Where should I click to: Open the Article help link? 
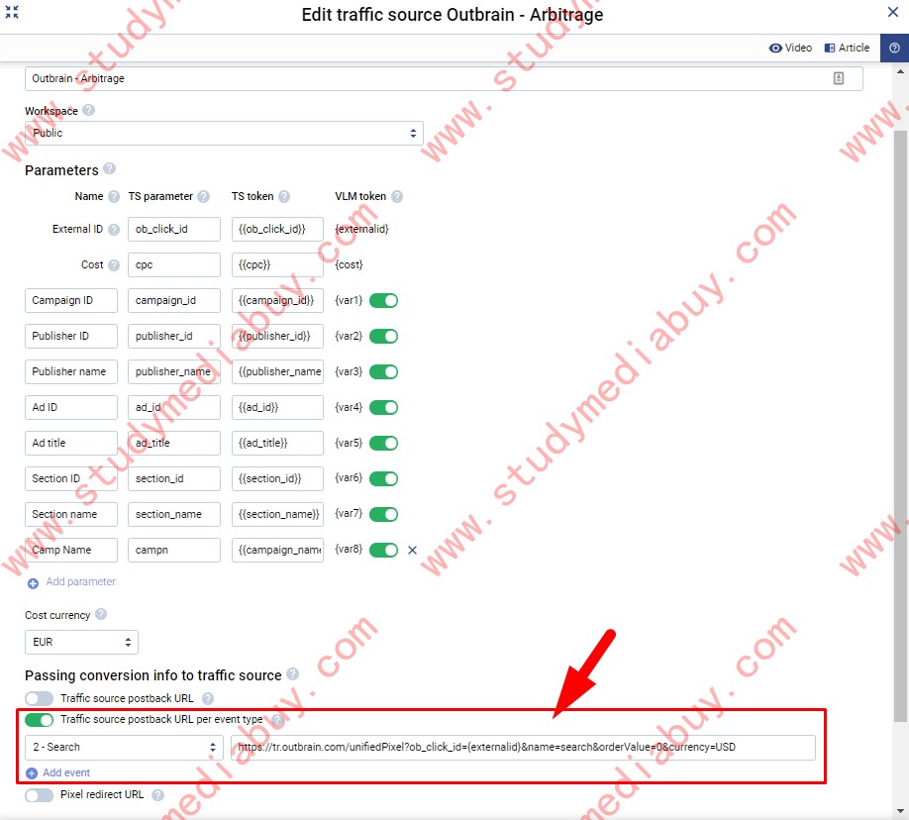tap(847, 48)
